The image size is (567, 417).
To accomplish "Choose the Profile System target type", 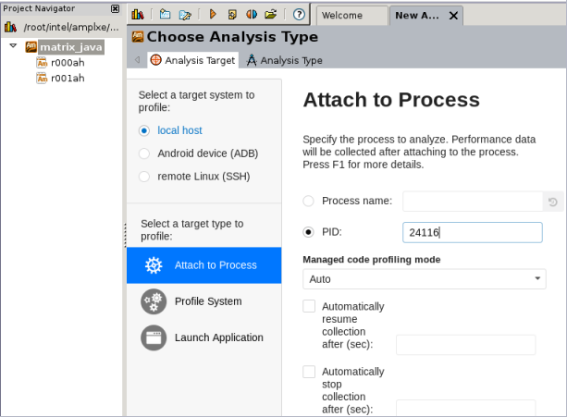I will pyautogui.click(x=207, y=301).
